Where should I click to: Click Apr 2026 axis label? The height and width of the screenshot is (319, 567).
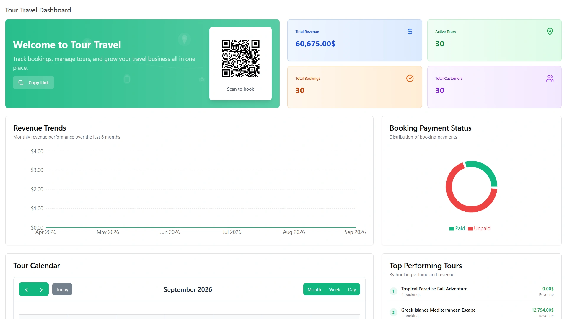click(46, 232)
